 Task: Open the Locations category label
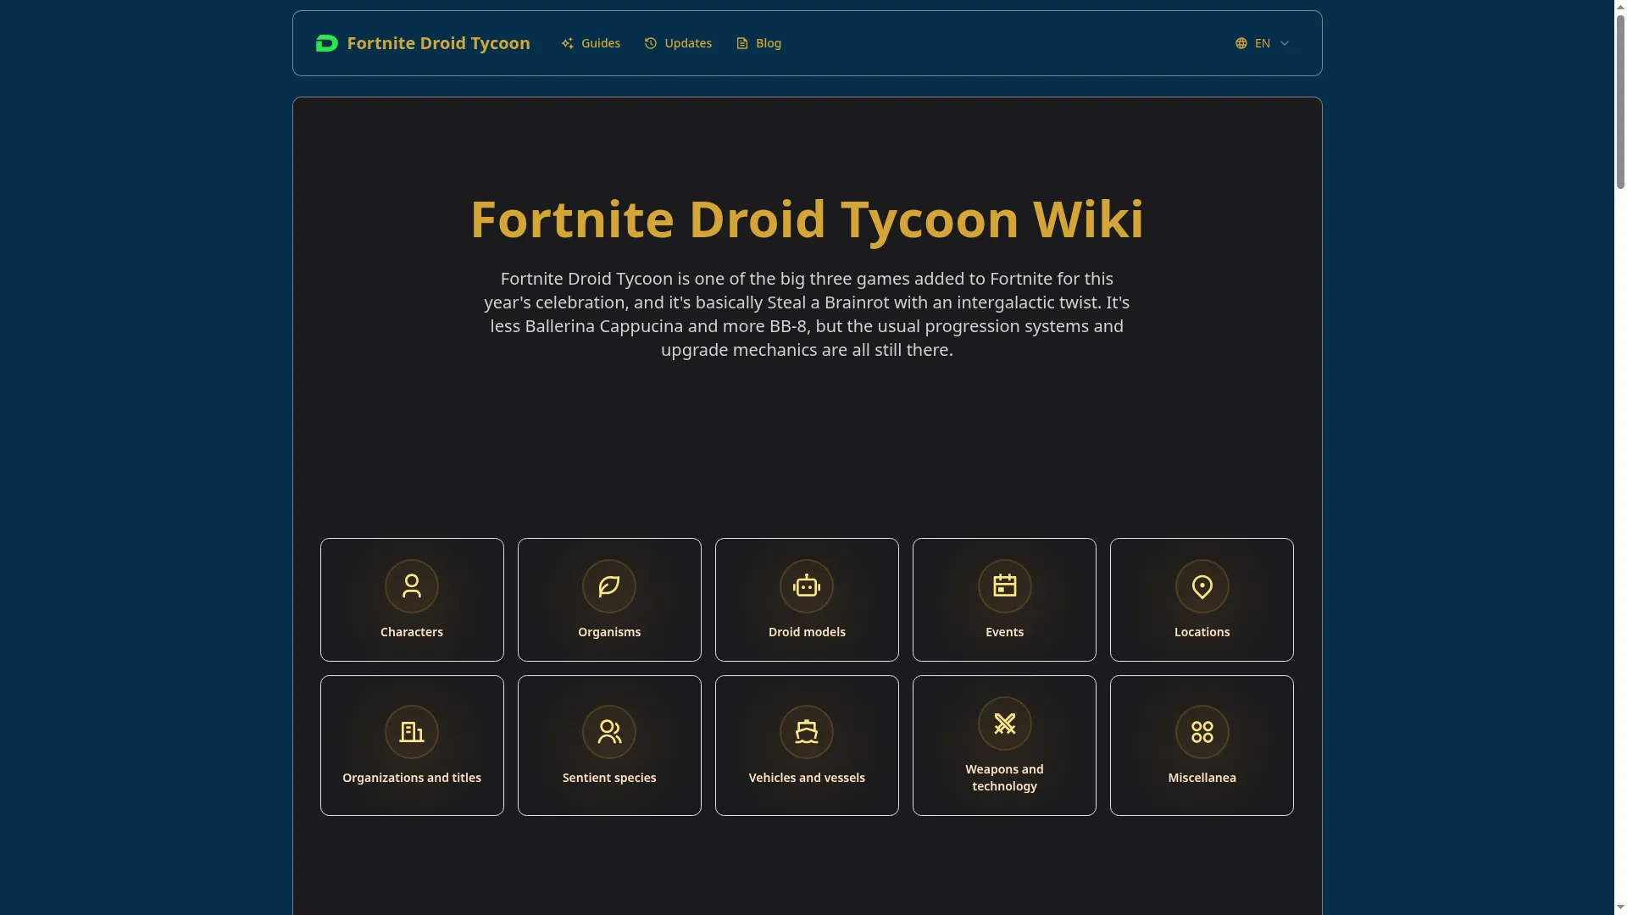[x=1202, y=632]
